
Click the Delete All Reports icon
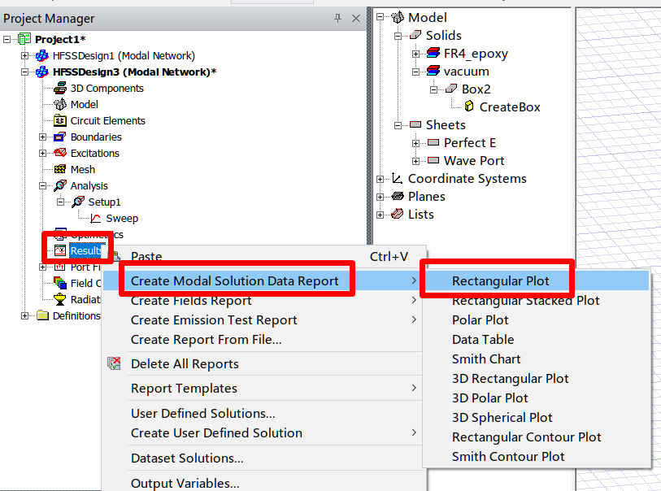[114, 363]
